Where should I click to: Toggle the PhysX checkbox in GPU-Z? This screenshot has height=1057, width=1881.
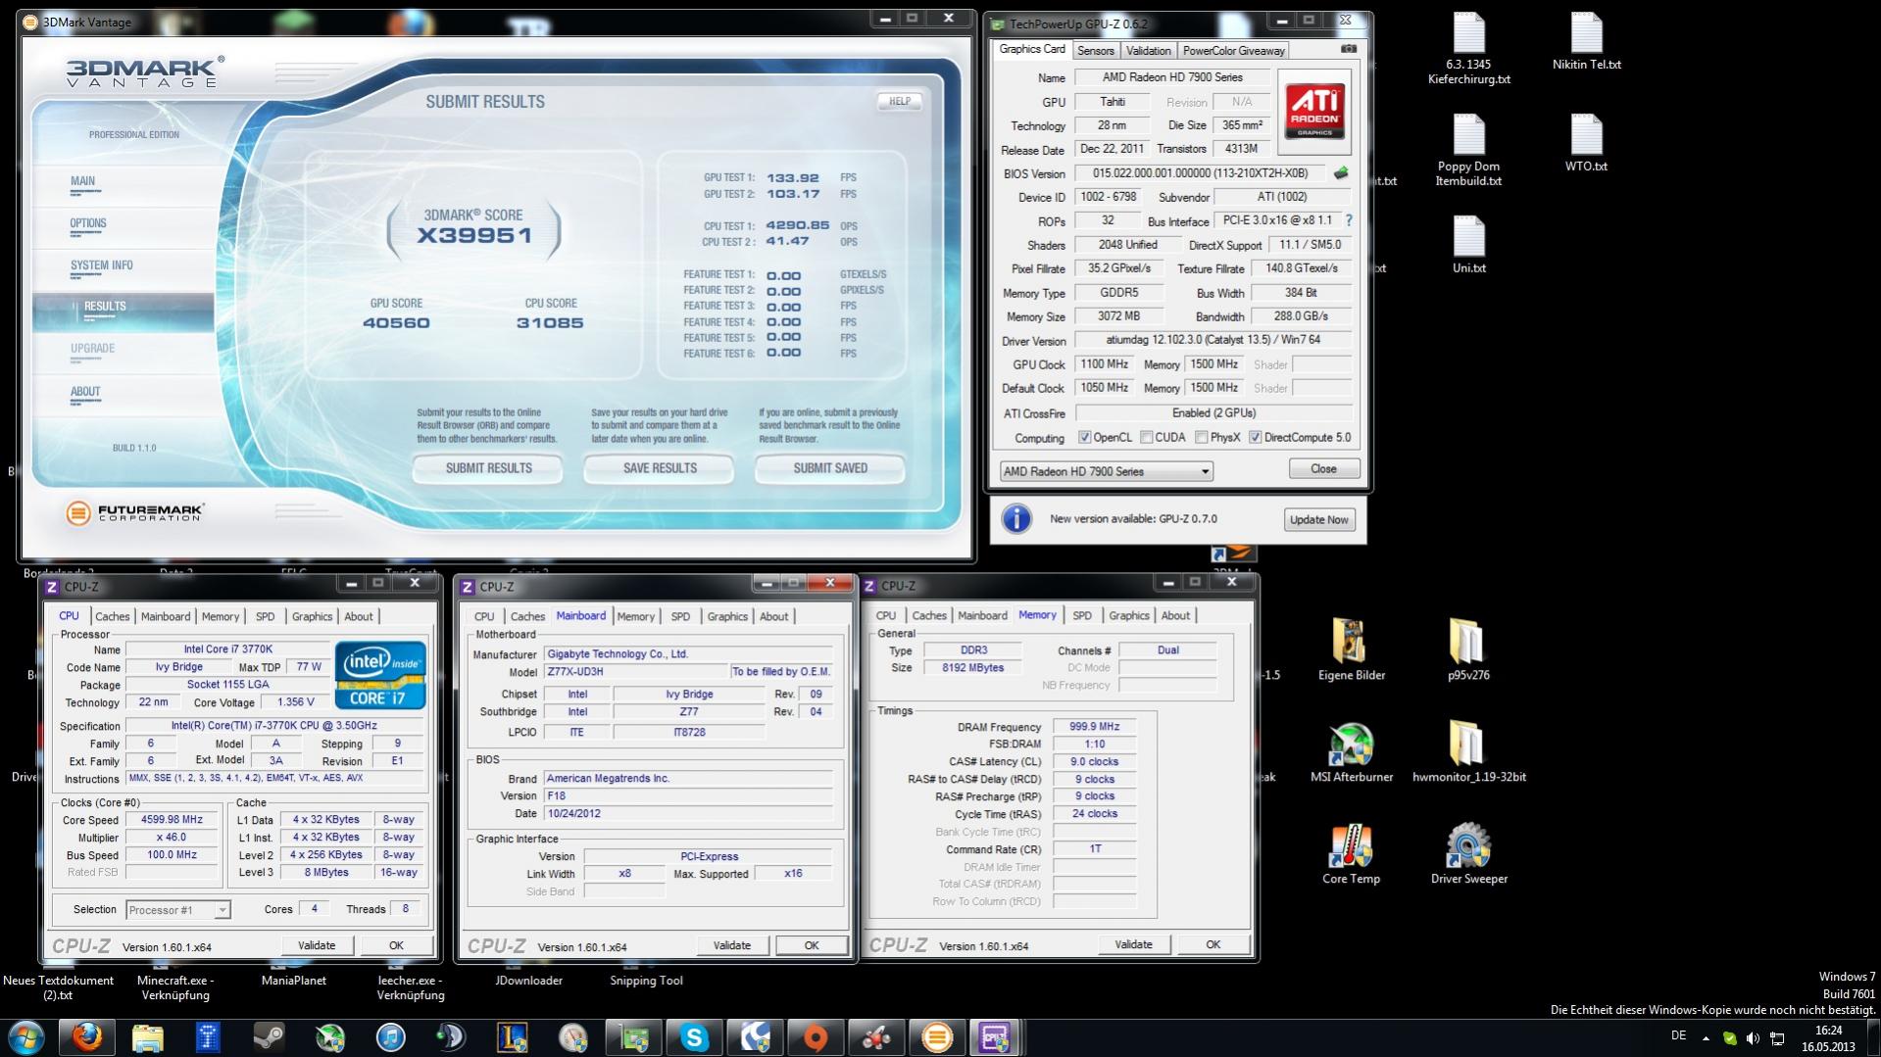(1201, 438)
